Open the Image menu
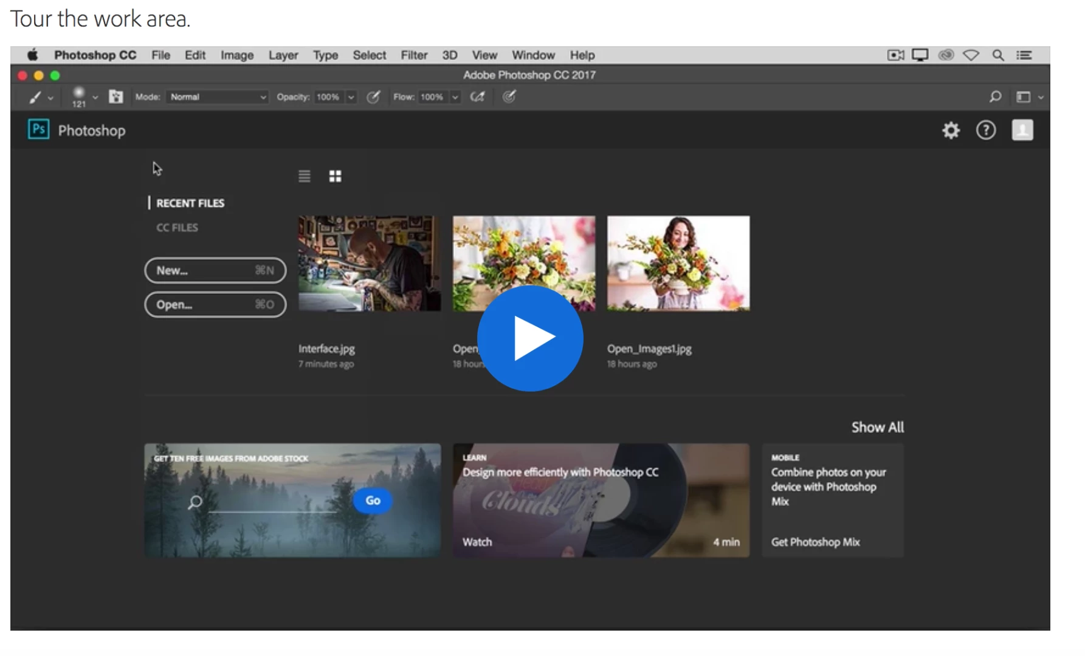 [x=237, y=55]
